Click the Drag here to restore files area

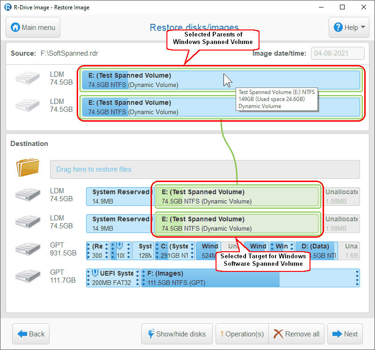click(x=205, y=169)
